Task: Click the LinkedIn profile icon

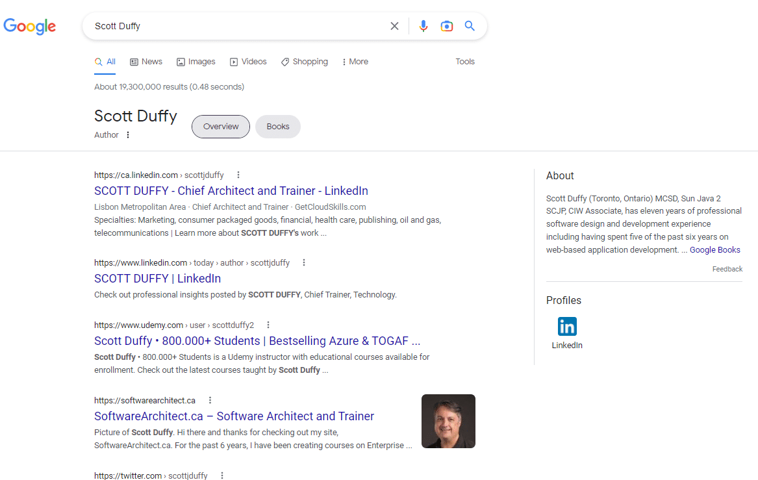Action: [567, 326]
